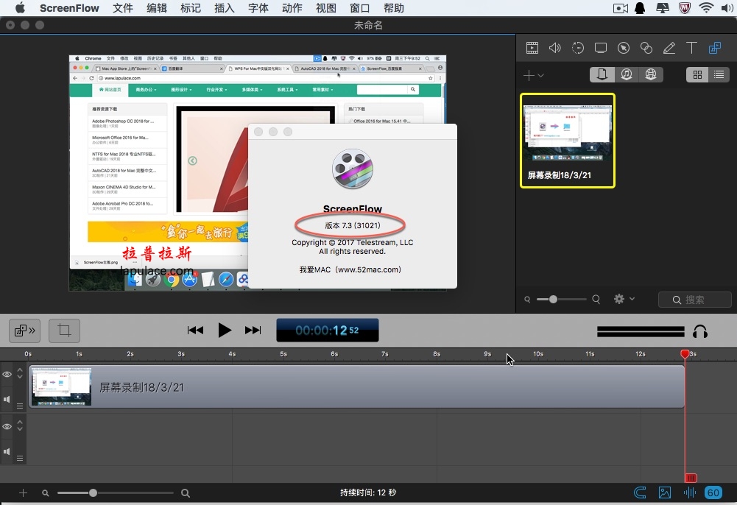The height and width of the screenshot is (505, 737).
Task: Change the second track height arrows
Action: click(20, 425)
